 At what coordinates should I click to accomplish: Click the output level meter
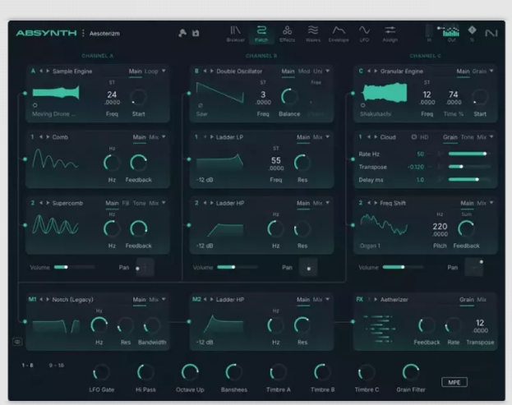451,31
